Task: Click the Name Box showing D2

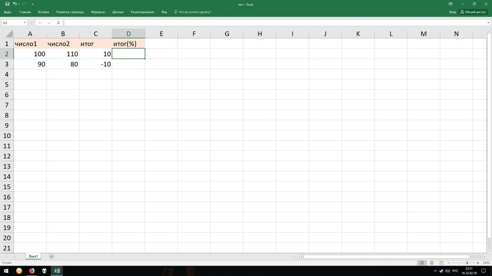Action: click(x=12, y=23)
